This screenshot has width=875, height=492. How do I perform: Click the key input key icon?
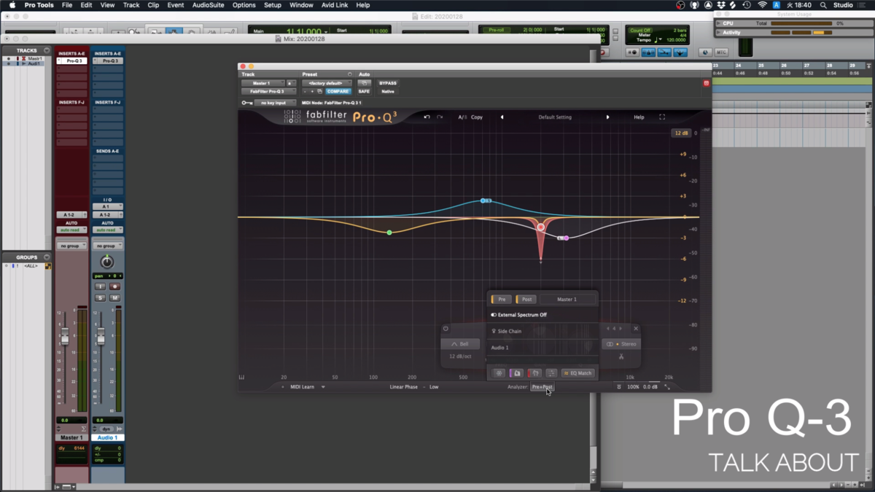[x=247, y=103]
